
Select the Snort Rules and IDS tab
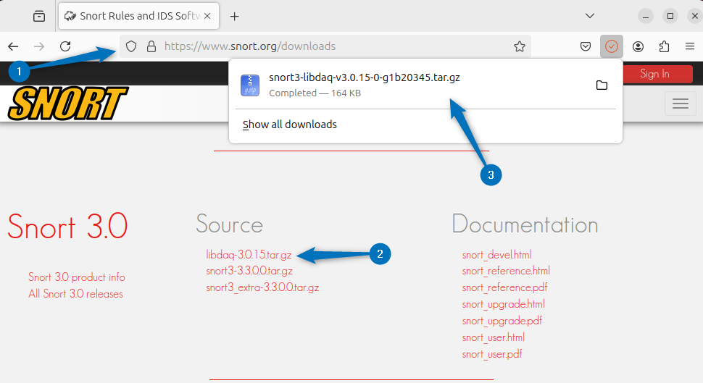coord(130,16)
